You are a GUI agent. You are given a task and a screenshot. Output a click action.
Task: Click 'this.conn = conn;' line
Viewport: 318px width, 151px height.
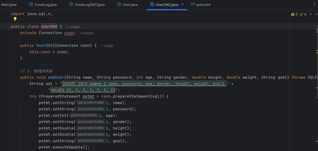(x=49, y=52)
